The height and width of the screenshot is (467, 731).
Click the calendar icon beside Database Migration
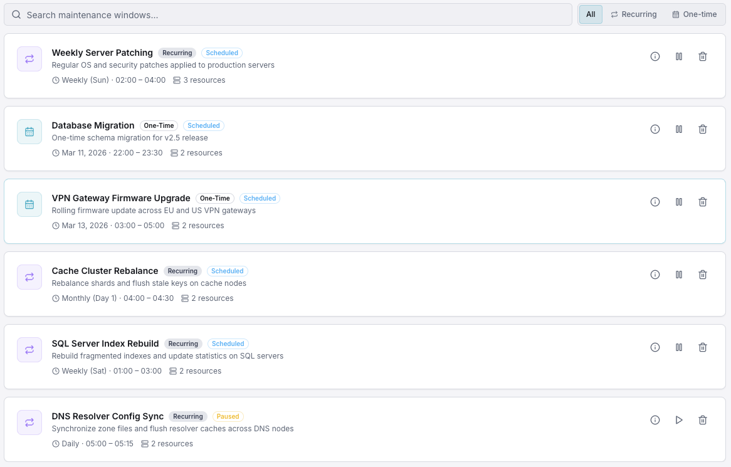coord(29,131)
